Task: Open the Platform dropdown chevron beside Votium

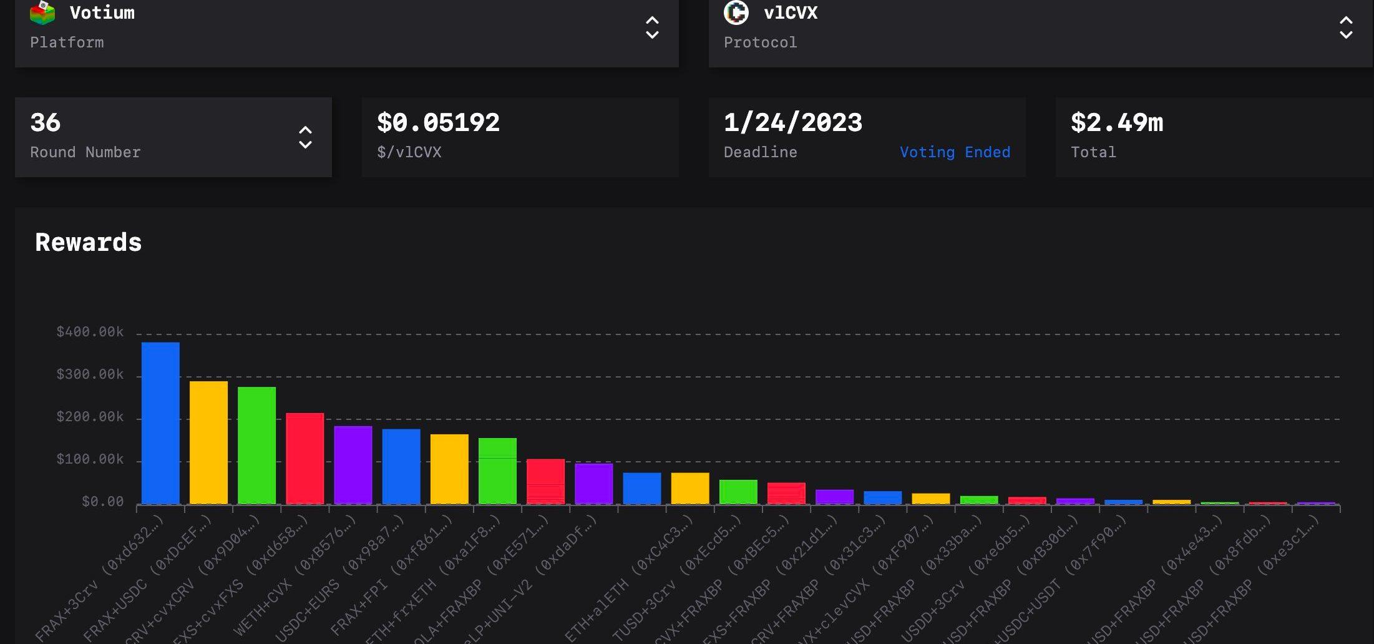Action: [x=652, y=28]
